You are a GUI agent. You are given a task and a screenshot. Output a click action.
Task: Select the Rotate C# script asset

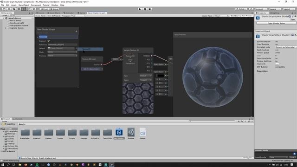(x=142, y=132)
